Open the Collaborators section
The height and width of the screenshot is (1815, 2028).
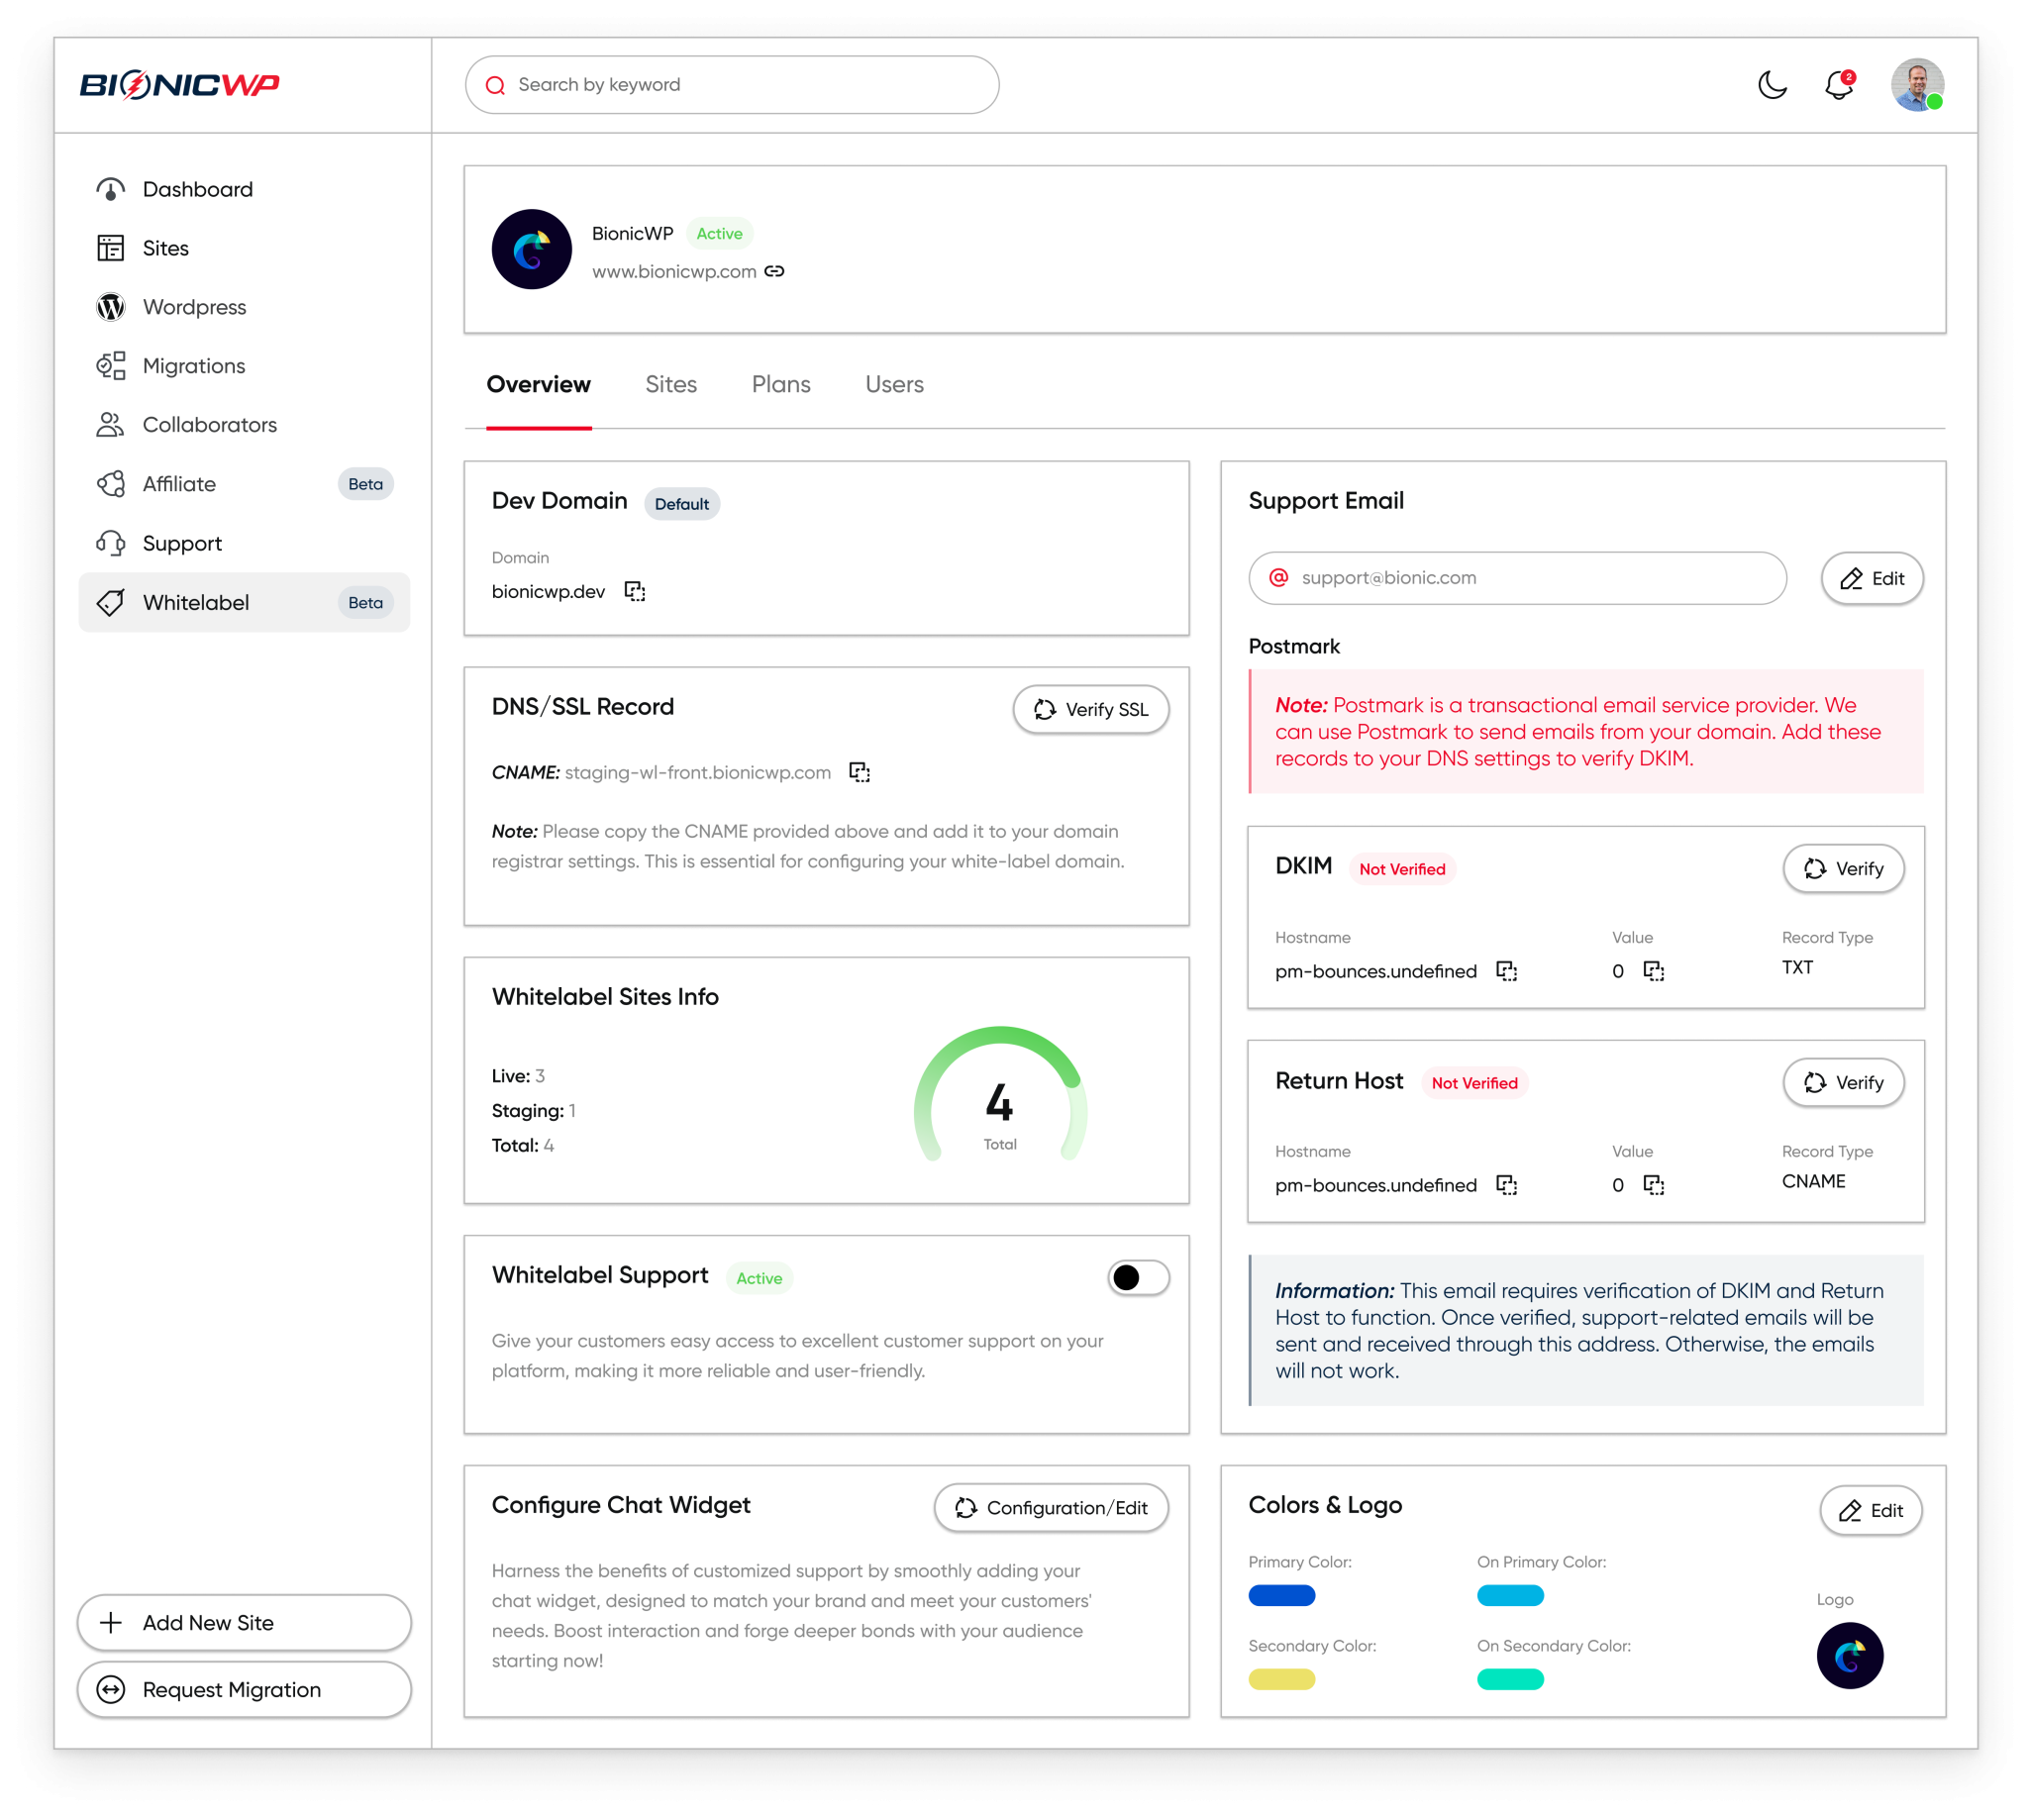pos(209,425)
